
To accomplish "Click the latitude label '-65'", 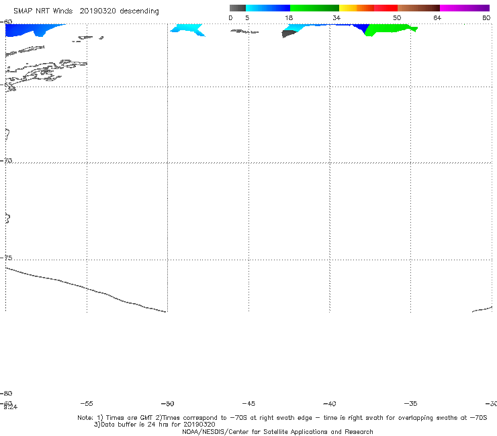I will click(x=6, y=85).
